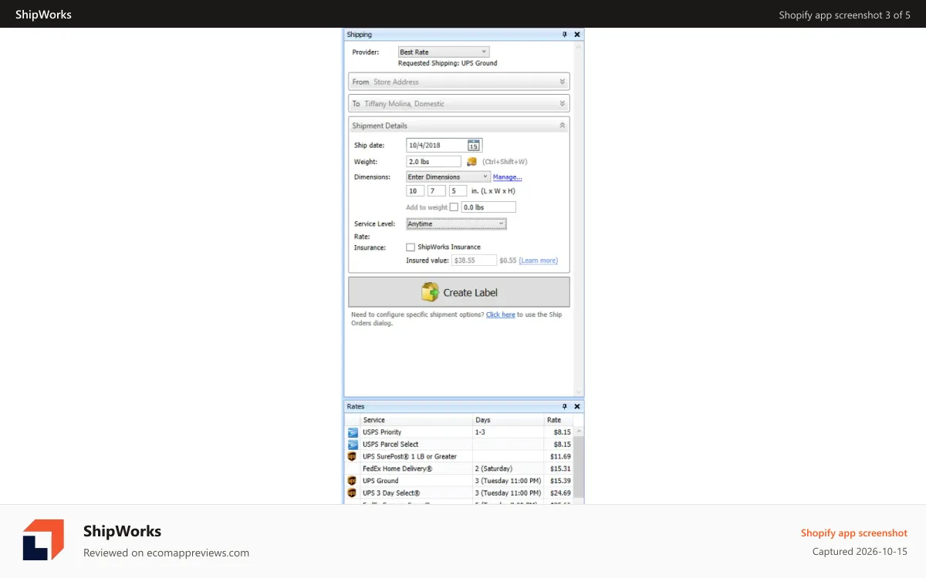The image size is (926, 578).
Task: Click the Service column header
Action: (x=416, y=420)
